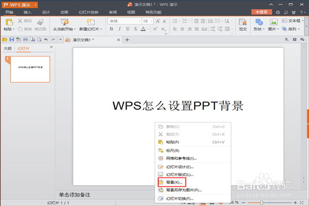Expand the WPS 演示 application menu
The height and width of the screenshot is (206, 309).
pos(36,5)
